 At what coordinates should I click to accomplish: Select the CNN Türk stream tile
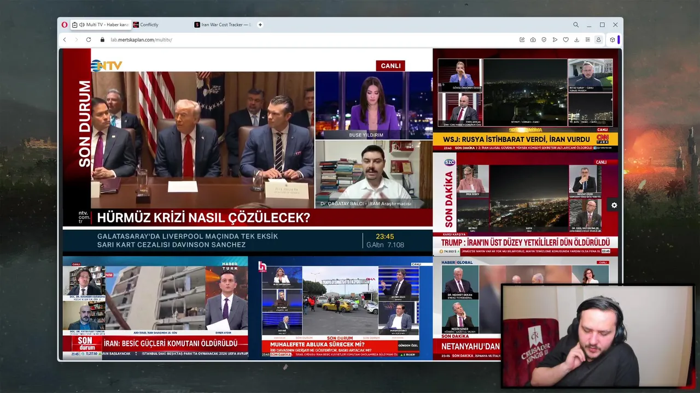click(526, 100)
